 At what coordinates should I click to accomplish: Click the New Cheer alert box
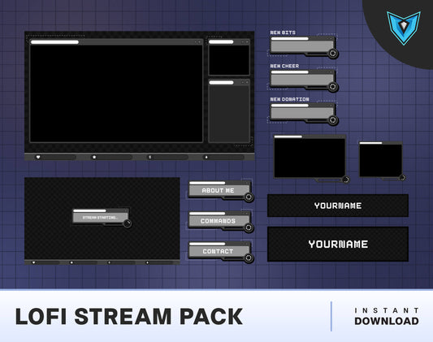[x=303, y=80]
